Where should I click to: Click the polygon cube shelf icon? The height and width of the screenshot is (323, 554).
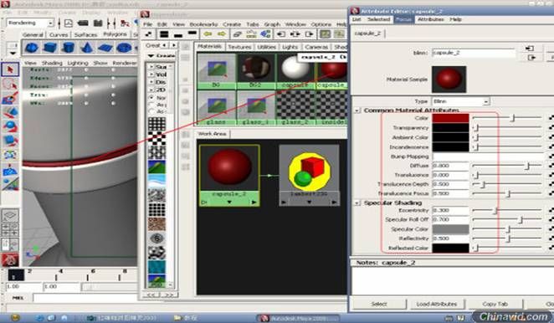click(x=50, y=48)
